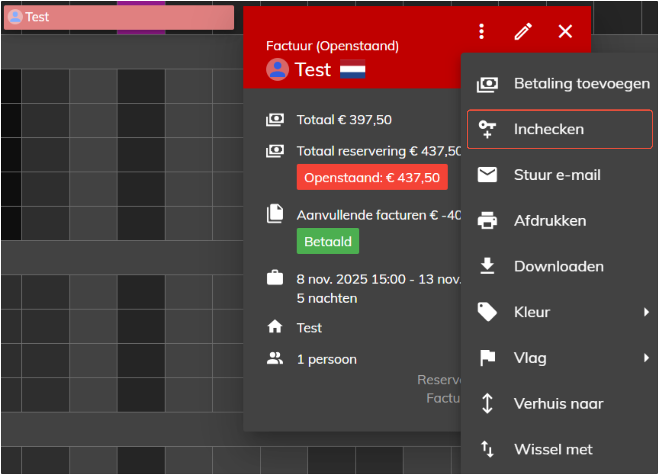Image resolution: width=659 pixels, height=475 pixels.
Task: Click the printer icon for Afdrukken
Action: [x=487, y=220]
